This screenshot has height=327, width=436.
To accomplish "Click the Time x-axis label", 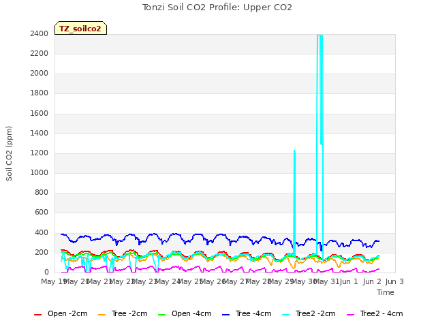I will tap(386, 292).
